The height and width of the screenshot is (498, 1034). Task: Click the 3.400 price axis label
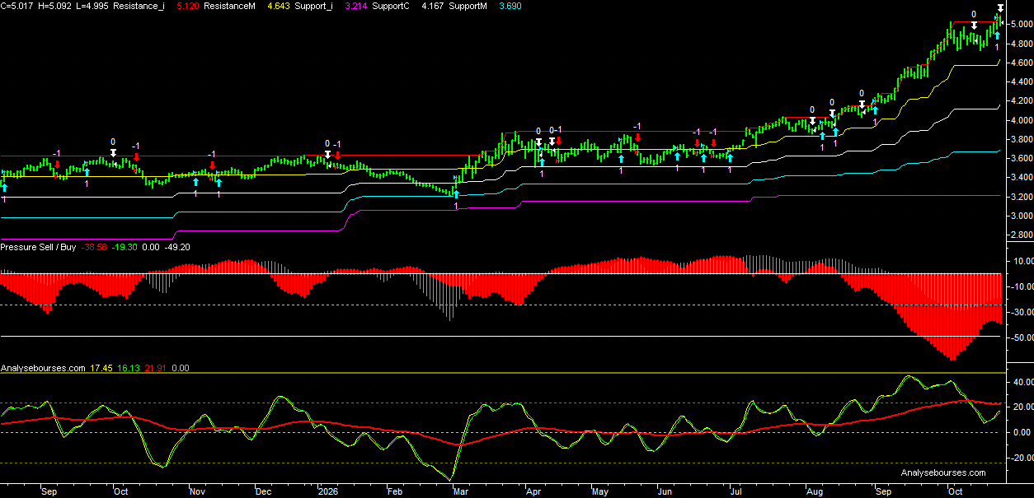[x=1021, y=178]
